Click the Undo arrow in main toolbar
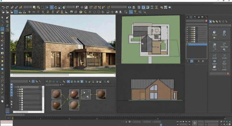The height and width of the screenshot is (126, 232). 3,7
